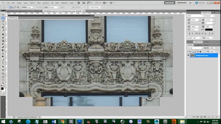The width and height of the screenshot is (221, 124).
Task: Toggle Strikethrough in Character panel
Action: pyautogui.click(x=213, y=34)
